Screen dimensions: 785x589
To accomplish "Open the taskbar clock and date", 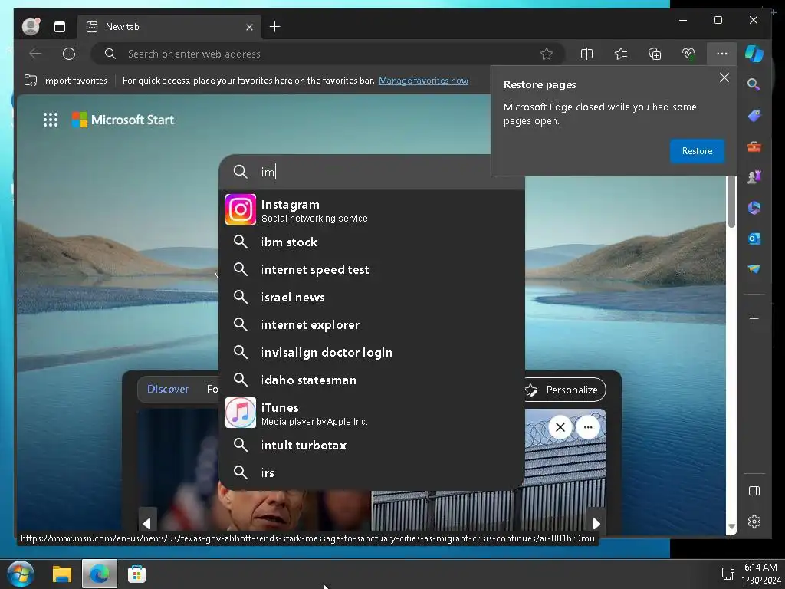I will tap(761, 574).
